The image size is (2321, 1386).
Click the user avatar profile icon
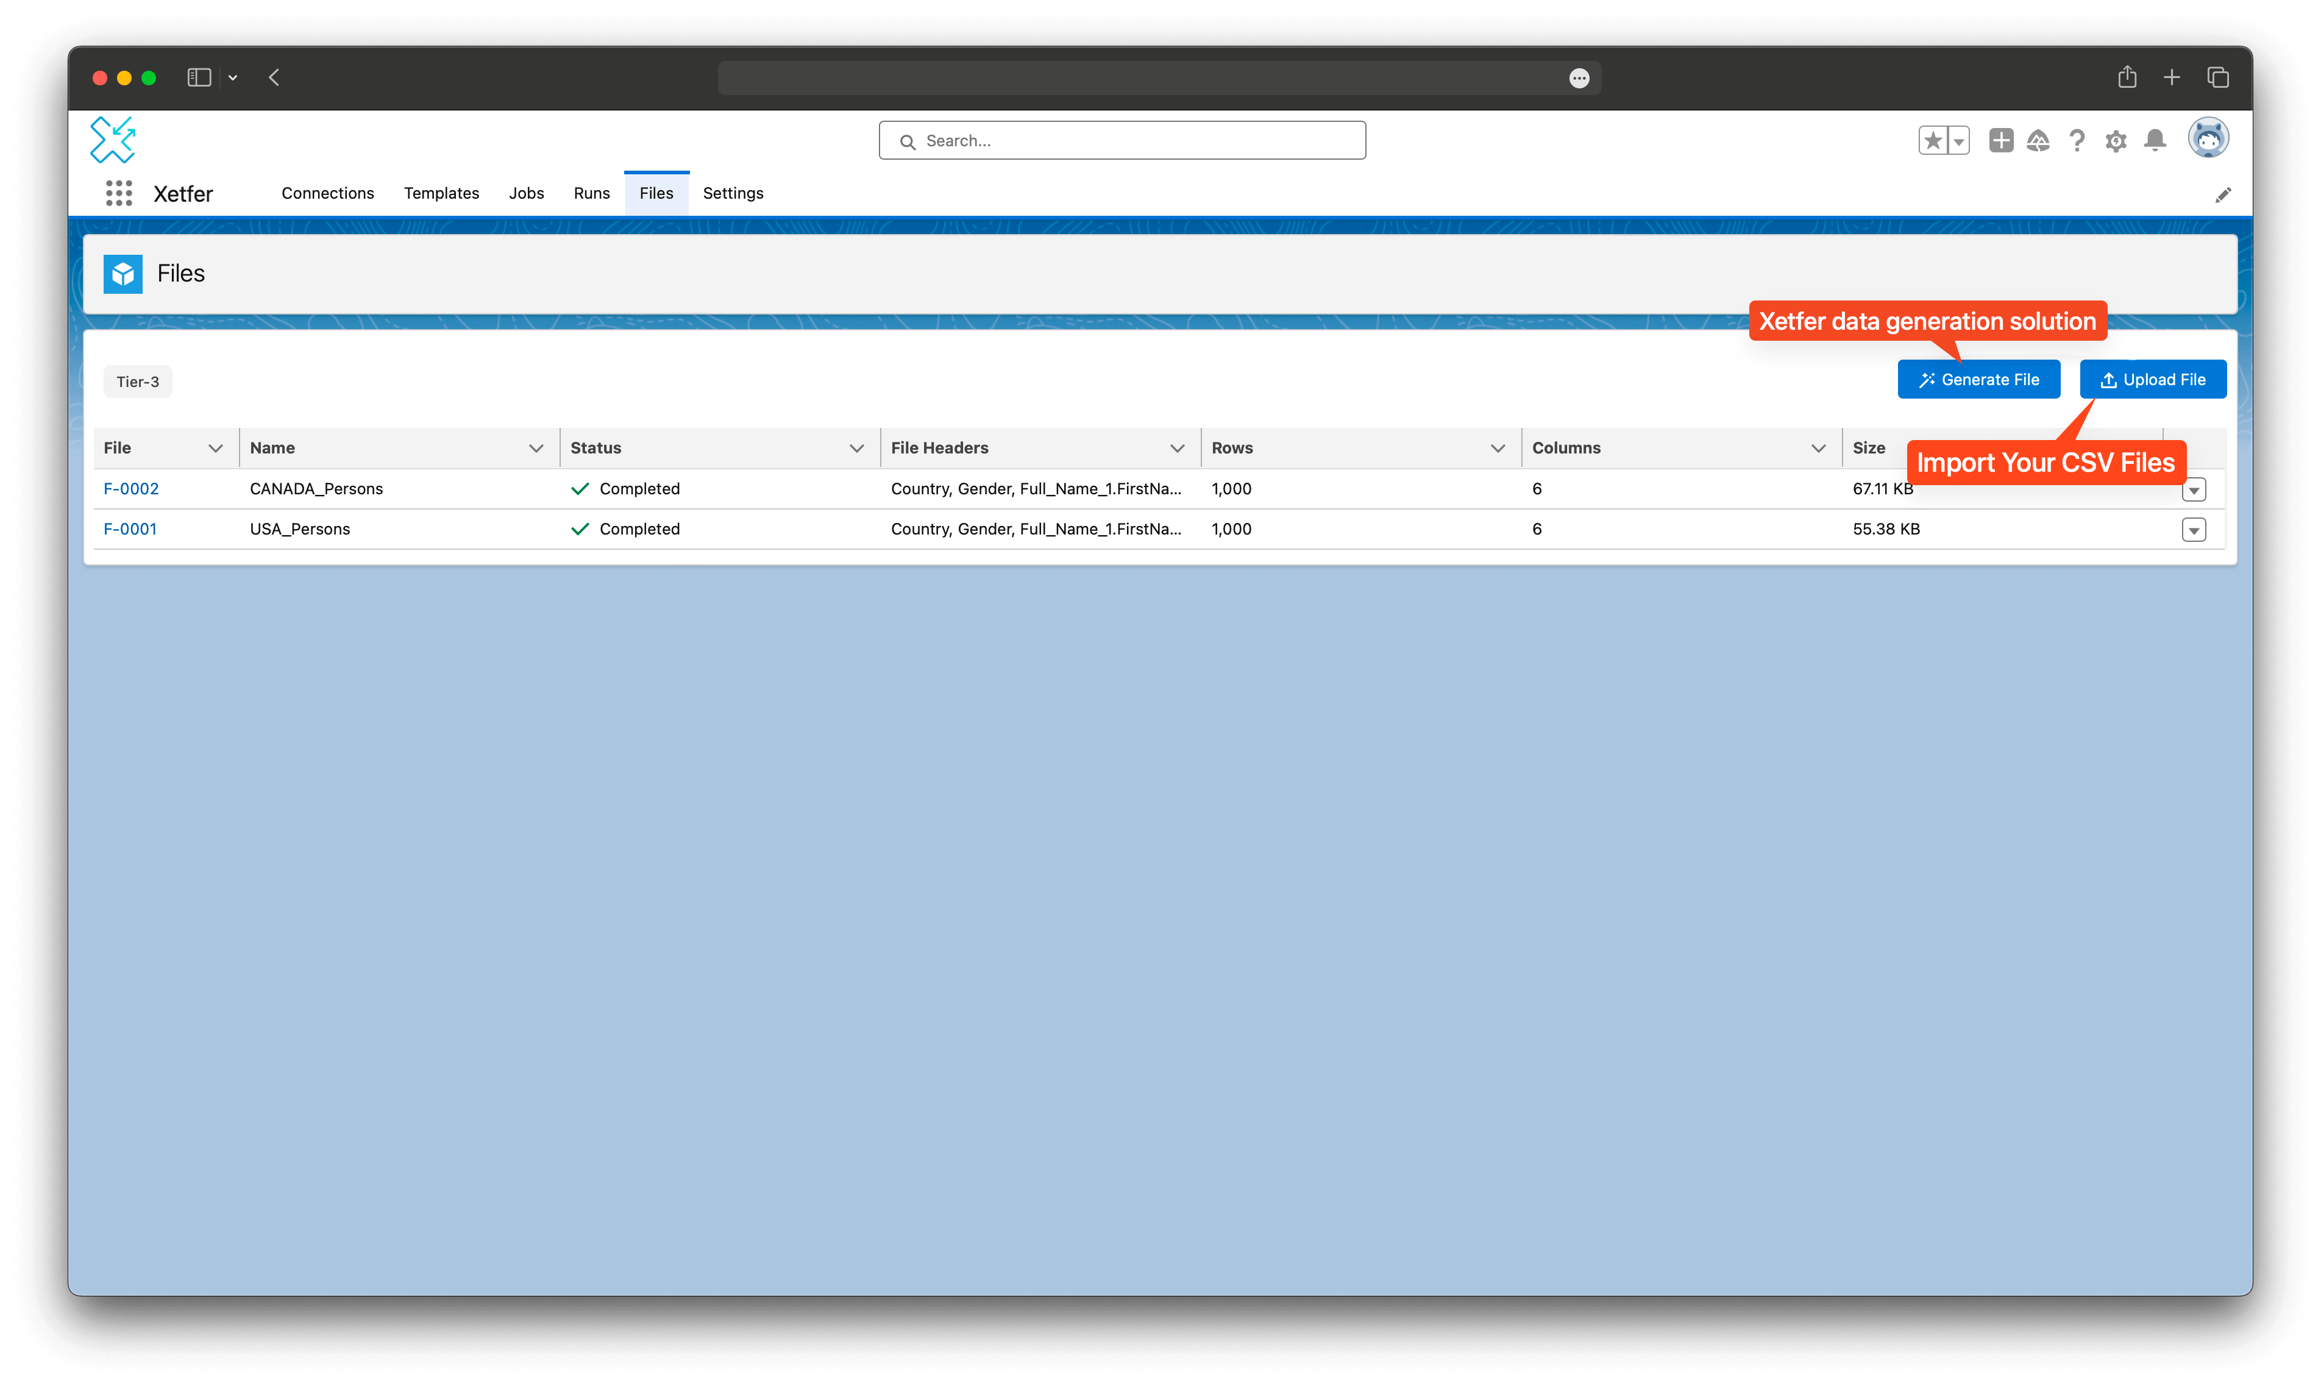click(x=2208, y=139)
